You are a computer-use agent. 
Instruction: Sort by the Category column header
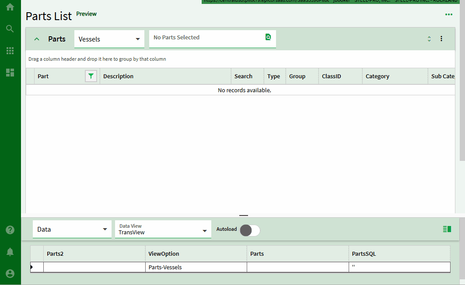[395, 76]
